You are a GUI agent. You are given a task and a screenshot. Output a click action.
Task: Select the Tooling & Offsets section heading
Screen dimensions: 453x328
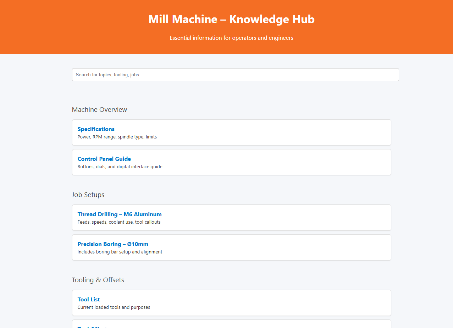(98, 280)
